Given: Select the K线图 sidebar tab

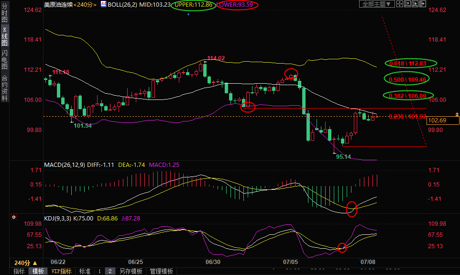Looking at the screenshot, I should coord(4,36).
